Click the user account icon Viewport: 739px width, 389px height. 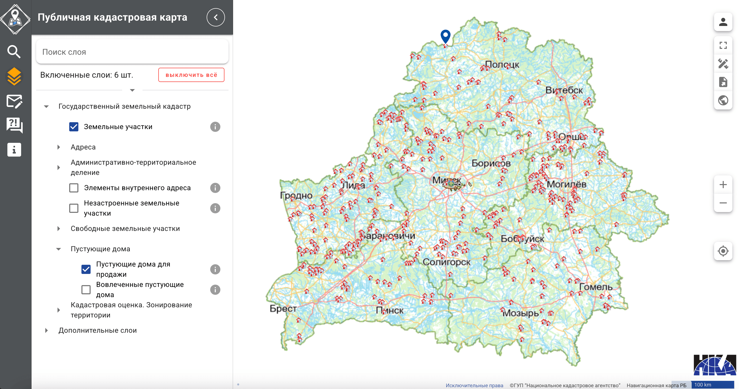[x=723, y=22]
